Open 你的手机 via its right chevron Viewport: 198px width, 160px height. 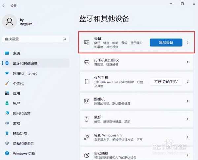coord(187,82)
